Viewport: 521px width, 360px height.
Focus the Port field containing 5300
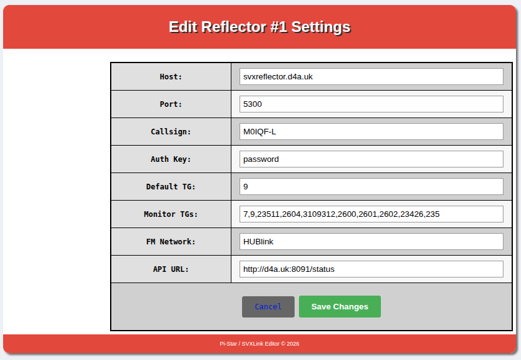[x=371, y=104]
